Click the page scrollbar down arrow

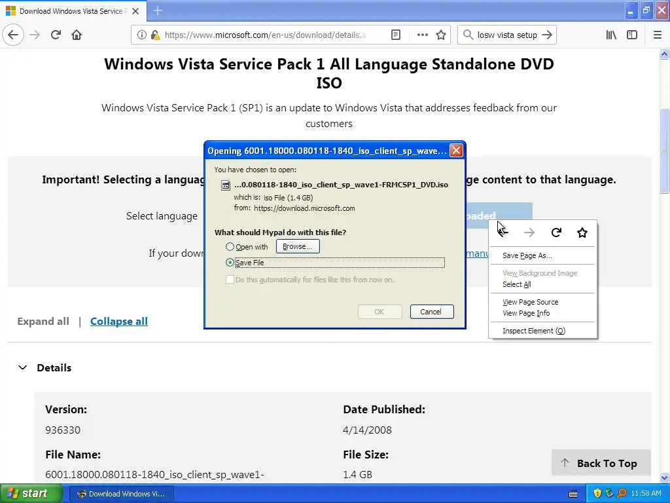tap(664, 477)
